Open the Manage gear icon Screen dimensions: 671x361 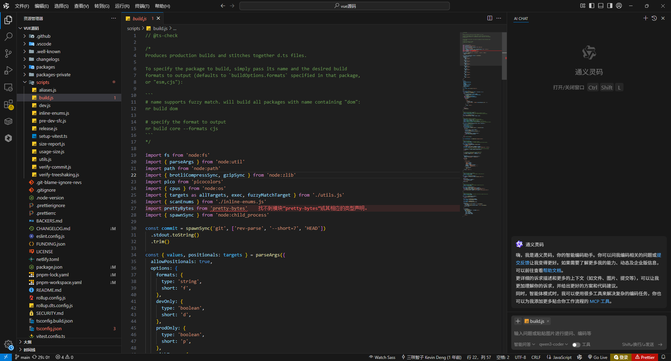click(8, 344)
